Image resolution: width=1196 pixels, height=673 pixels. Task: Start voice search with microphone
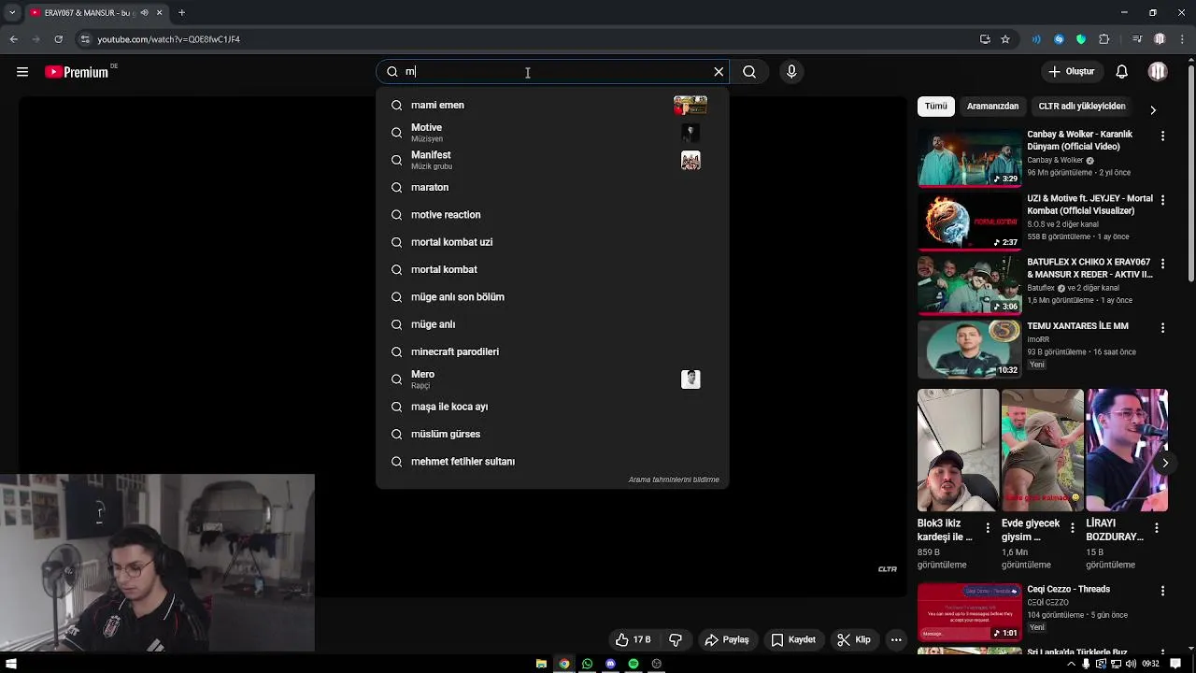791,72
